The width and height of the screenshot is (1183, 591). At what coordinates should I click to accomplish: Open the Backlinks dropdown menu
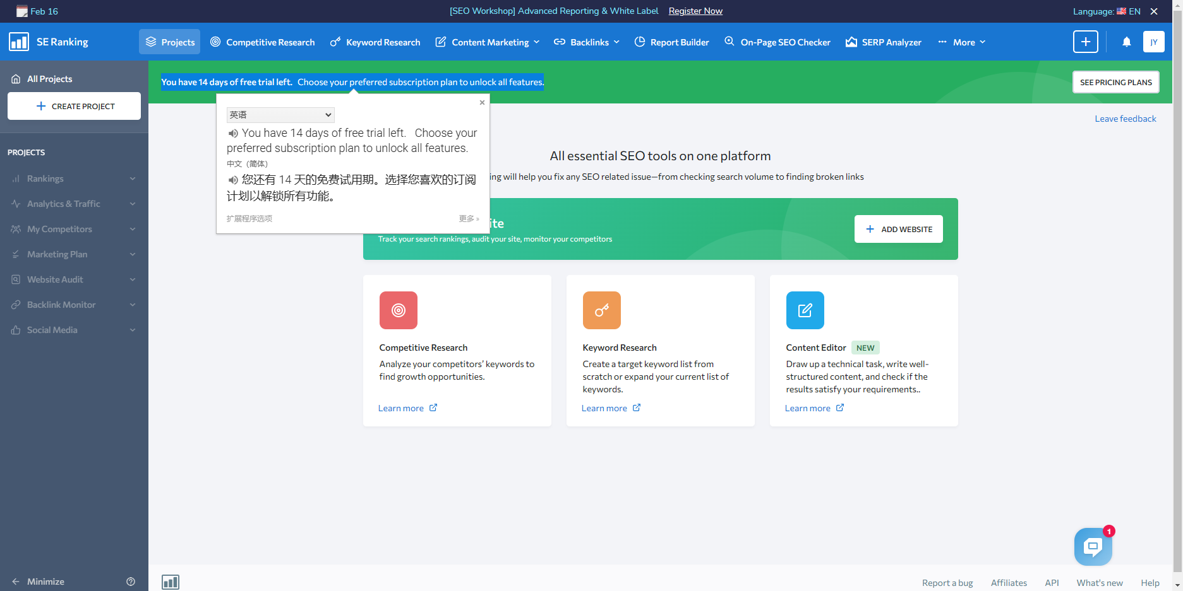(x=587, y=42)
